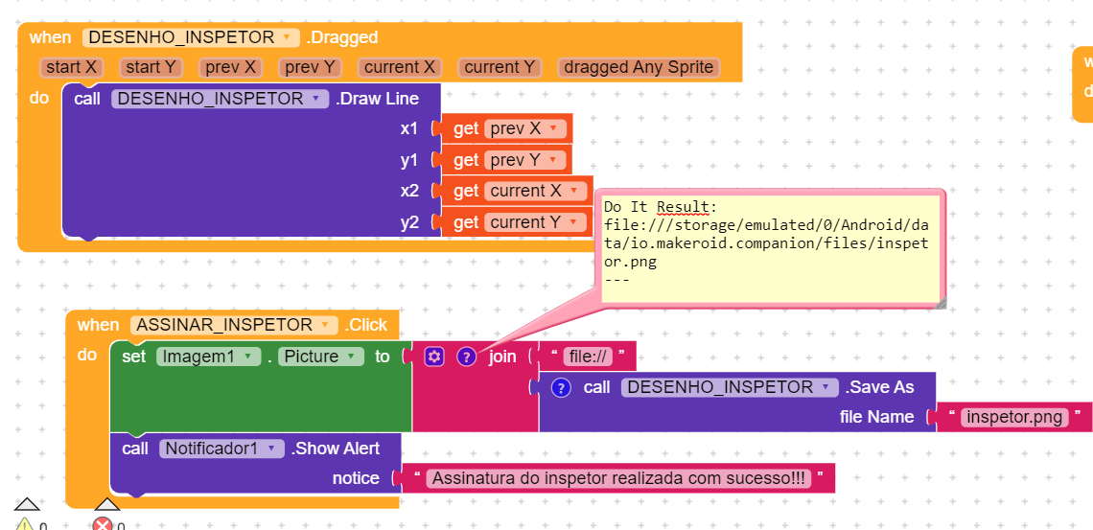The image size is (1093, 530).
Task: Click the 'y2' argument label
Action: [409, 223]
